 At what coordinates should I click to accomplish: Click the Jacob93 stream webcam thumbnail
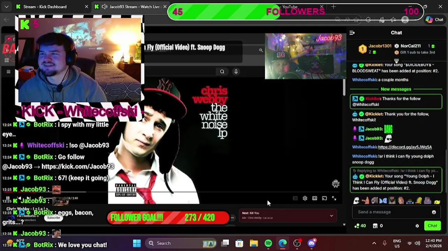[x=305, y=56]
